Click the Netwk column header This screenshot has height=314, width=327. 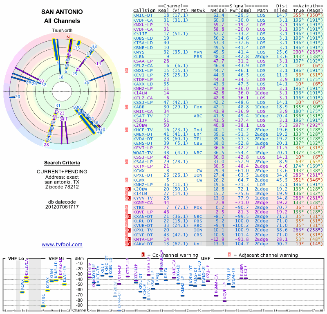(198, 11)
